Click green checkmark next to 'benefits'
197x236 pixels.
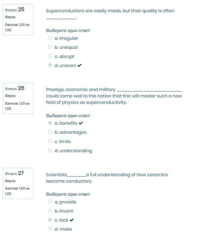point(81,123)
